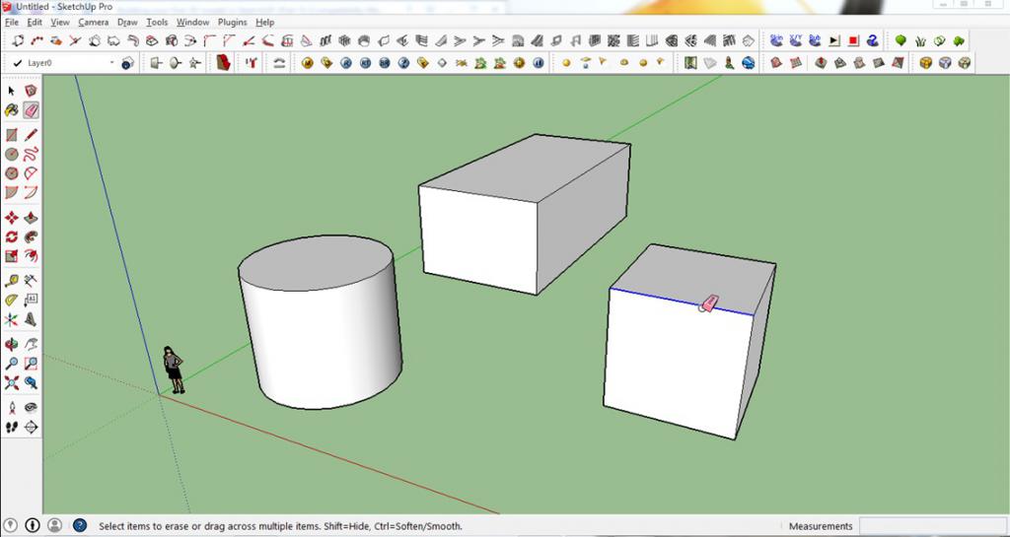Click the black Play arrow button
Screen dimensions: 1010x537
[834, 40]
